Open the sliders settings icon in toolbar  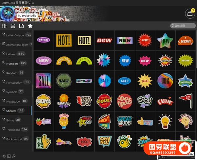[4, 26]
